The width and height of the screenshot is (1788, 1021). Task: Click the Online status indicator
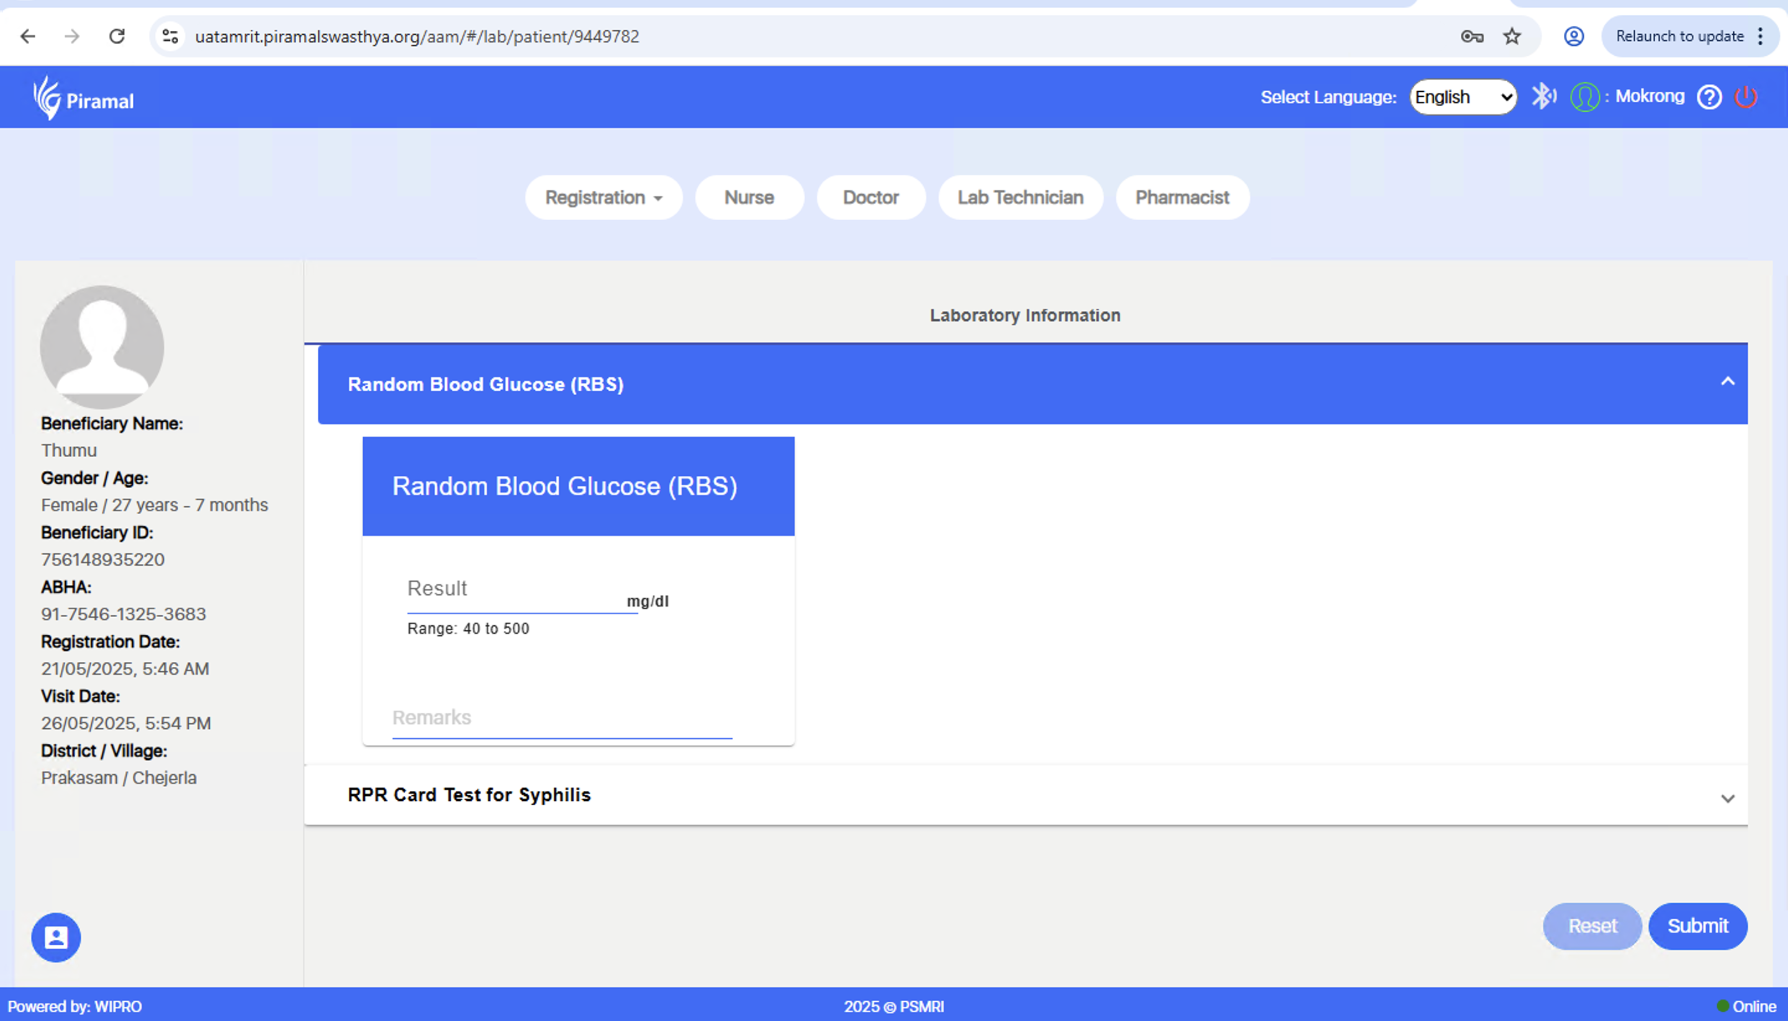coord(1746,1006)
